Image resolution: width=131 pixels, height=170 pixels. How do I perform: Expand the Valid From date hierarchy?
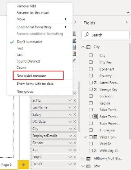point(85,137)
